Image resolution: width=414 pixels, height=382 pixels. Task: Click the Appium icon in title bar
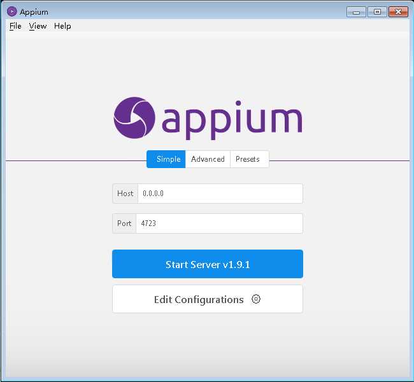coord(12,11)
